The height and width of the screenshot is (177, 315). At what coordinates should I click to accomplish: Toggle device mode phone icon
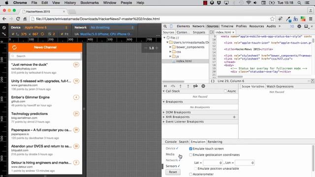[x=171, y=26]
